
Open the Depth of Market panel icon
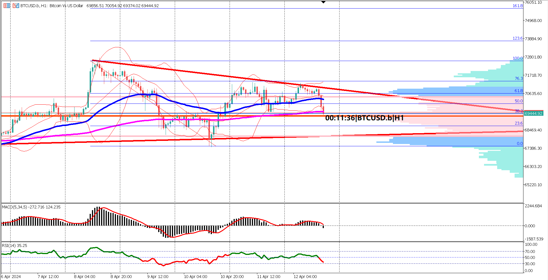tap(7, 6)
